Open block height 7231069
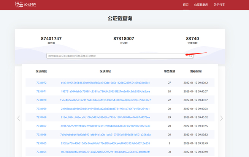This screenshot has height=157, width=249. tap(41, 109)
